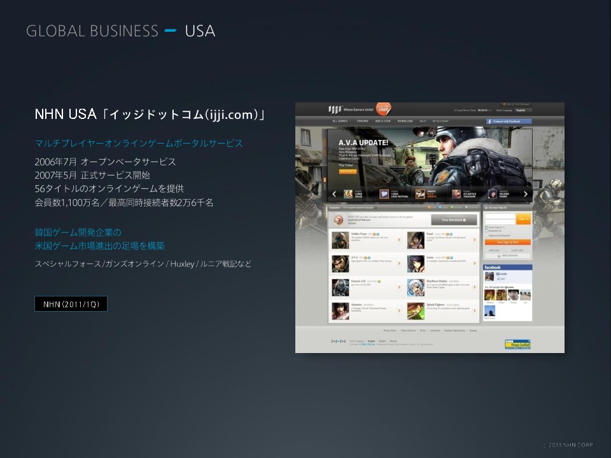This screenshot has height=458, width=611.
Task: Open Splash Fighters game thumbnail
Action: coord(416,312)
